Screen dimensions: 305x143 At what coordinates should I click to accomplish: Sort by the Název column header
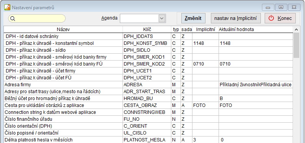click(x=63, y=30)
